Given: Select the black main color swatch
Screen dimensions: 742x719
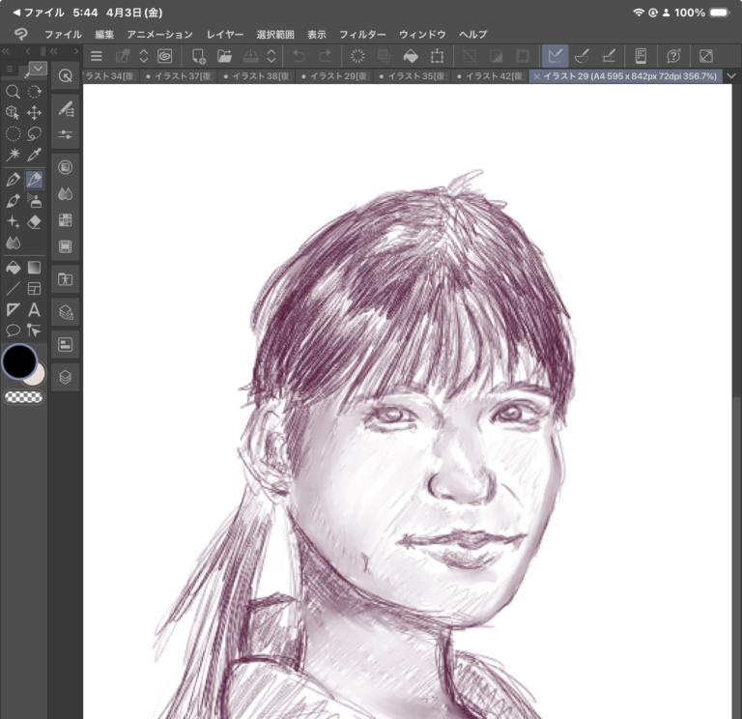Looking at the screenshot, I should pos(18,361).
